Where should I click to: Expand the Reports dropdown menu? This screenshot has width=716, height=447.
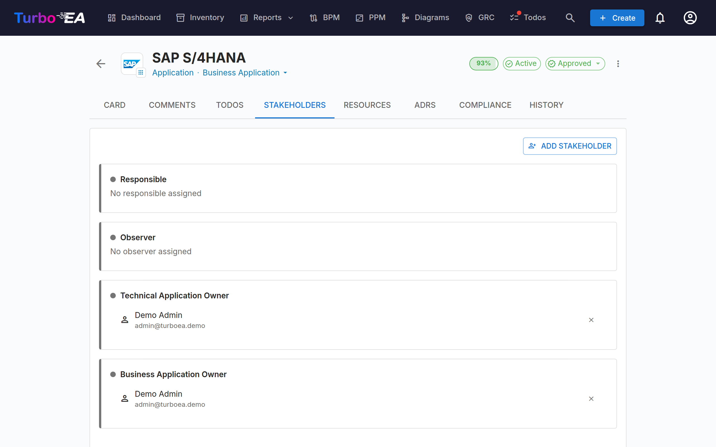click(267, 18)
